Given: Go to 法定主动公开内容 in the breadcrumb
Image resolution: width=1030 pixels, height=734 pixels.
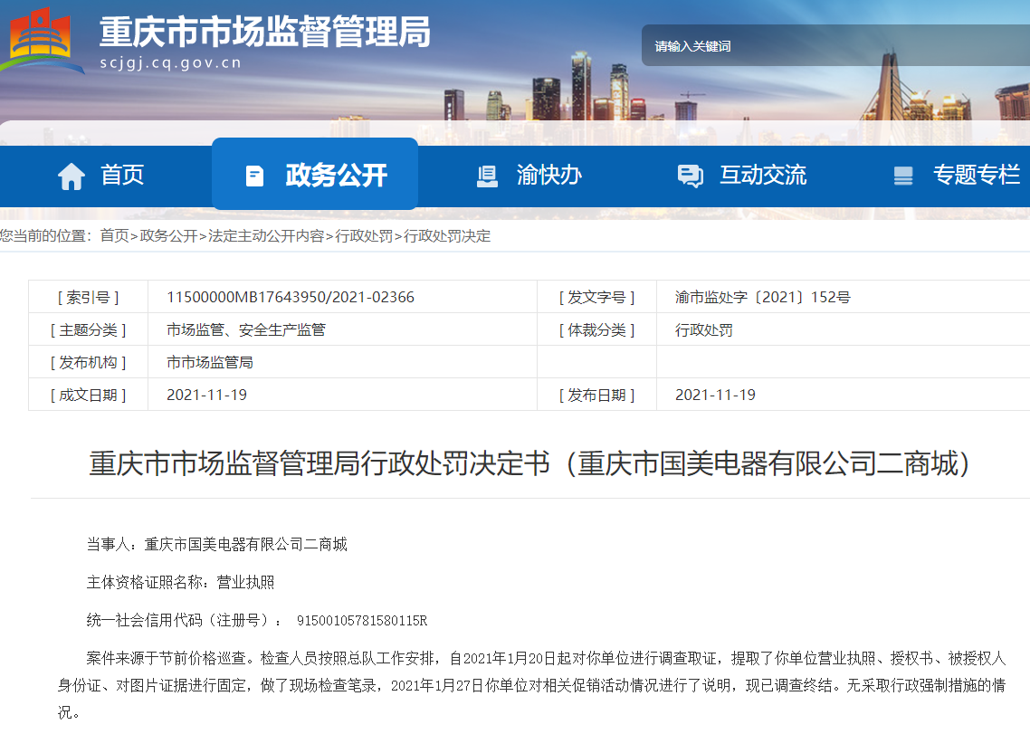Looking at the screenshot, I should pos(266,236).
